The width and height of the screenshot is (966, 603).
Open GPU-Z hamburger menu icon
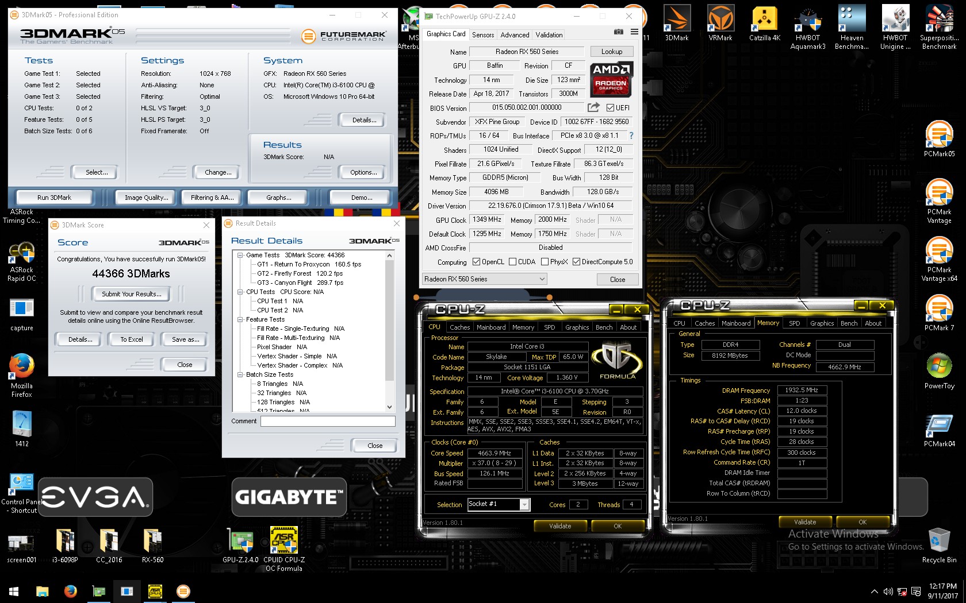634,32
